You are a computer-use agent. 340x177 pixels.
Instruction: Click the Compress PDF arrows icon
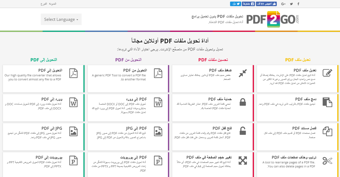243,73
